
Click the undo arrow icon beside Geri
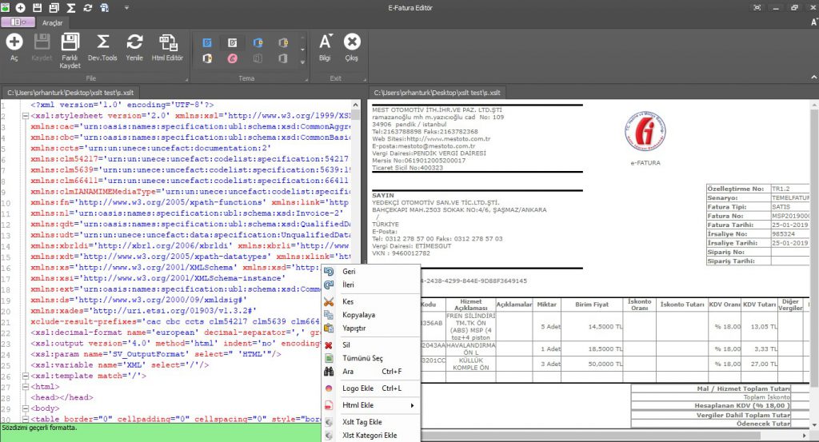tap(329, 272)
